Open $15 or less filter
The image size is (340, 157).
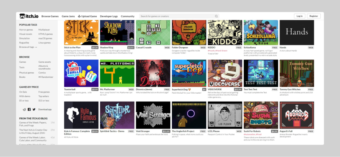(44, 101)
